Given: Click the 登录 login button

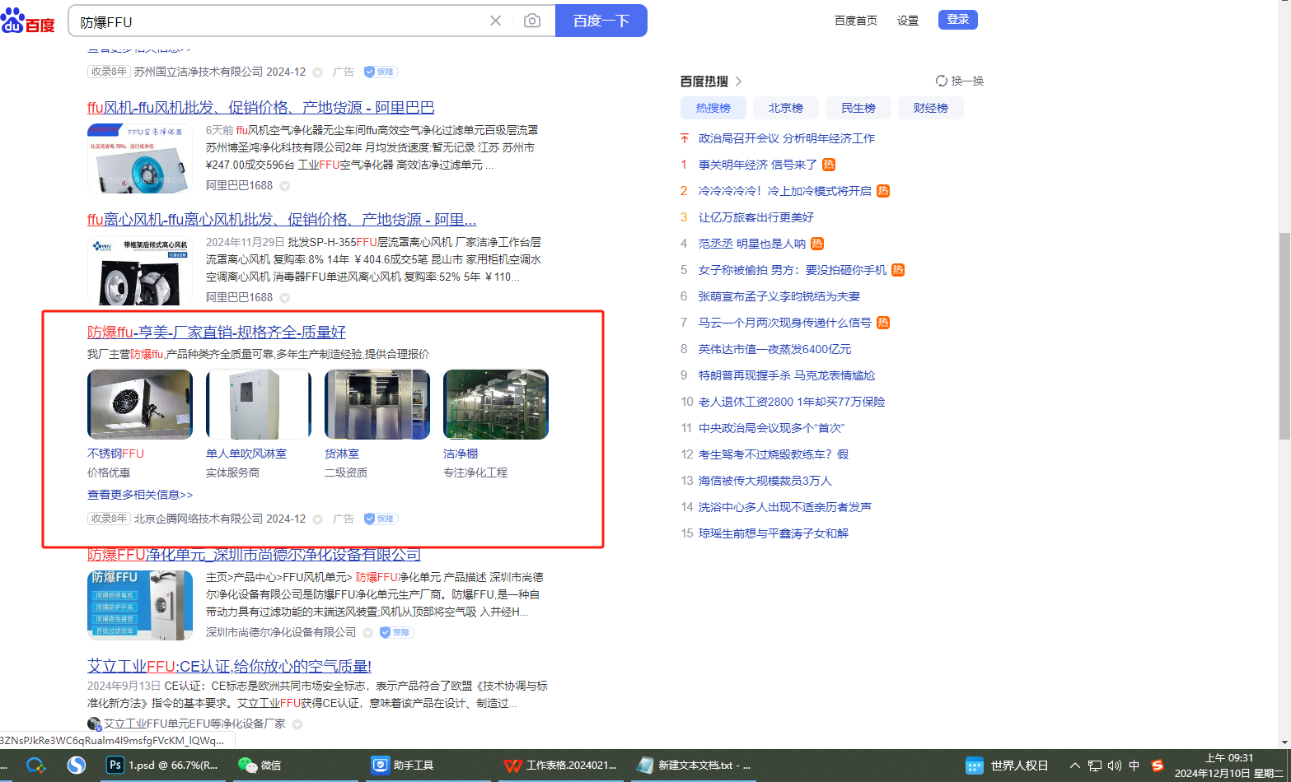Looking at the screenshot, I should click(958, 20).
